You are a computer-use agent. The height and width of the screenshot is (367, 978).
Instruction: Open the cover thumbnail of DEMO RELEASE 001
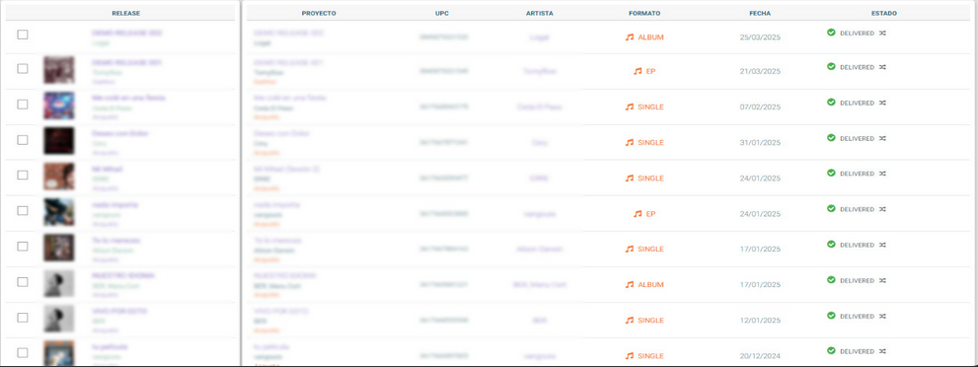pyautogui.click(x=59, y=70)
